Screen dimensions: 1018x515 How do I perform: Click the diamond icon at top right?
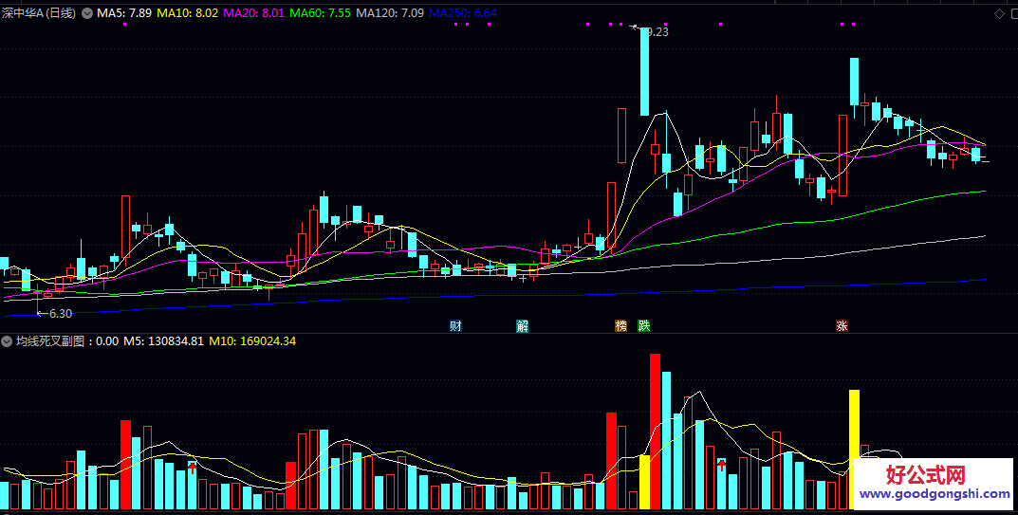998,13
